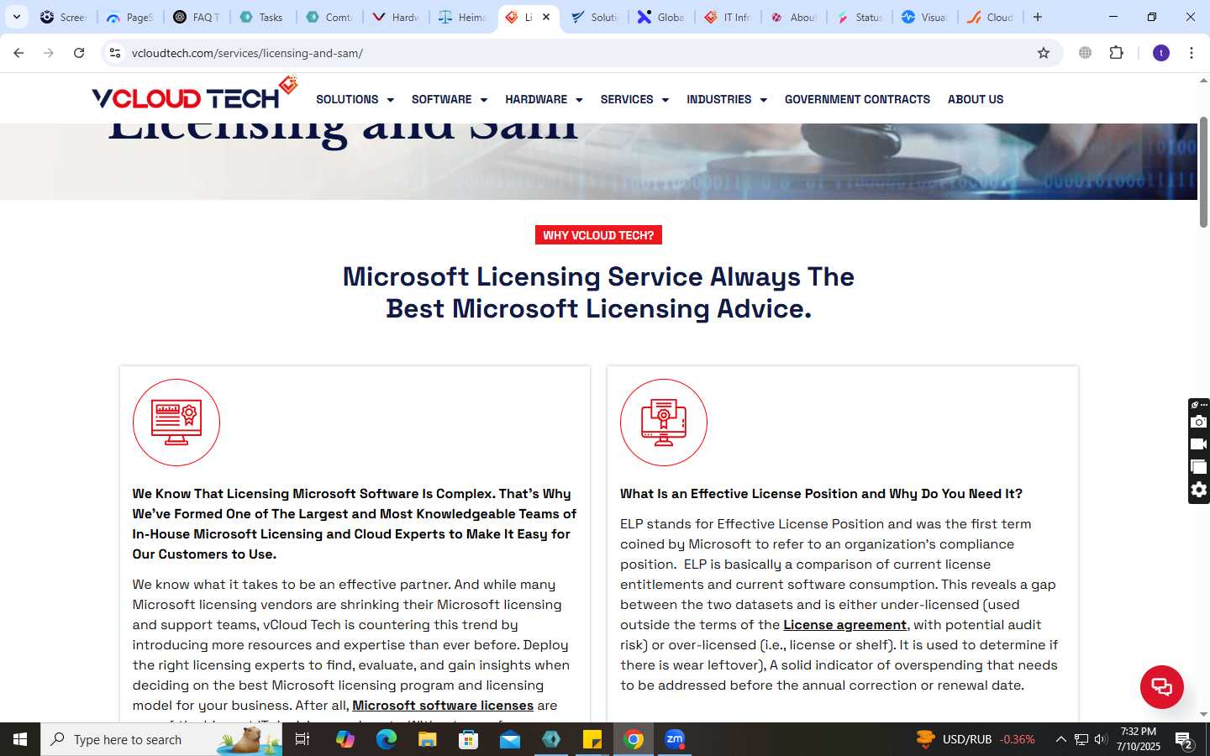The image size is (1210, 756).
Task: Launch Microsoft Edge from the taskbar
Action: 386,739
